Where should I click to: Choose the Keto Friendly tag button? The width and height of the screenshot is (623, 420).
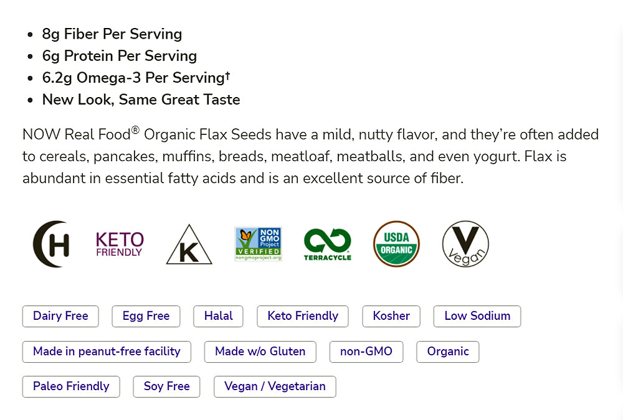click(x=303, y=316)
